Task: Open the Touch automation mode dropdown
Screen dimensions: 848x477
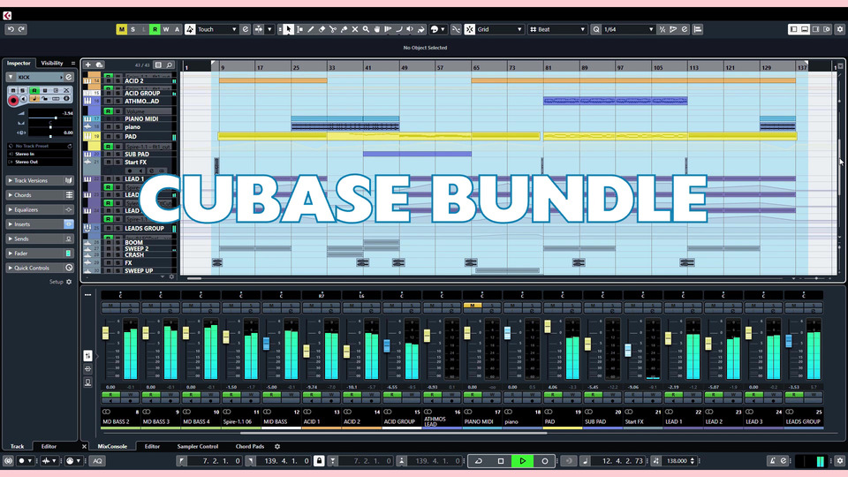Action: 217,29
